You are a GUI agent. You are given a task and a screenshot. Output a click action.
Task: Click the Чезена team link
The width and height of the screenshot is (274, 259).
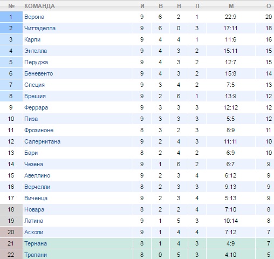click(34, 164)
